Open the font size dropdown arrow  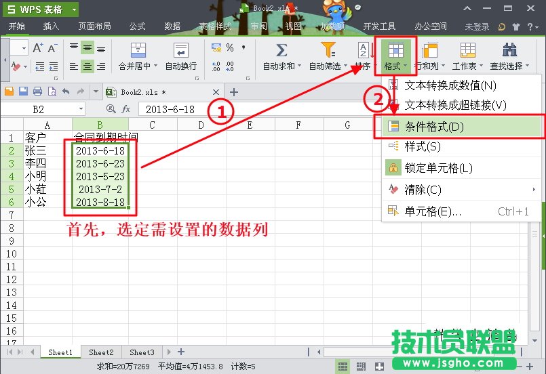(24, 48)
